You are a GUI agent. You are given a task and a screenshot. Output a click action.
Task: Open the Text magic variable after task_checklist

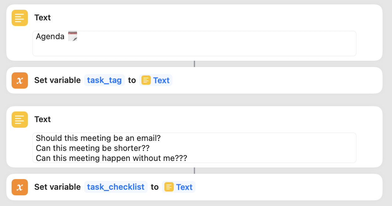[x=179, y=187]
